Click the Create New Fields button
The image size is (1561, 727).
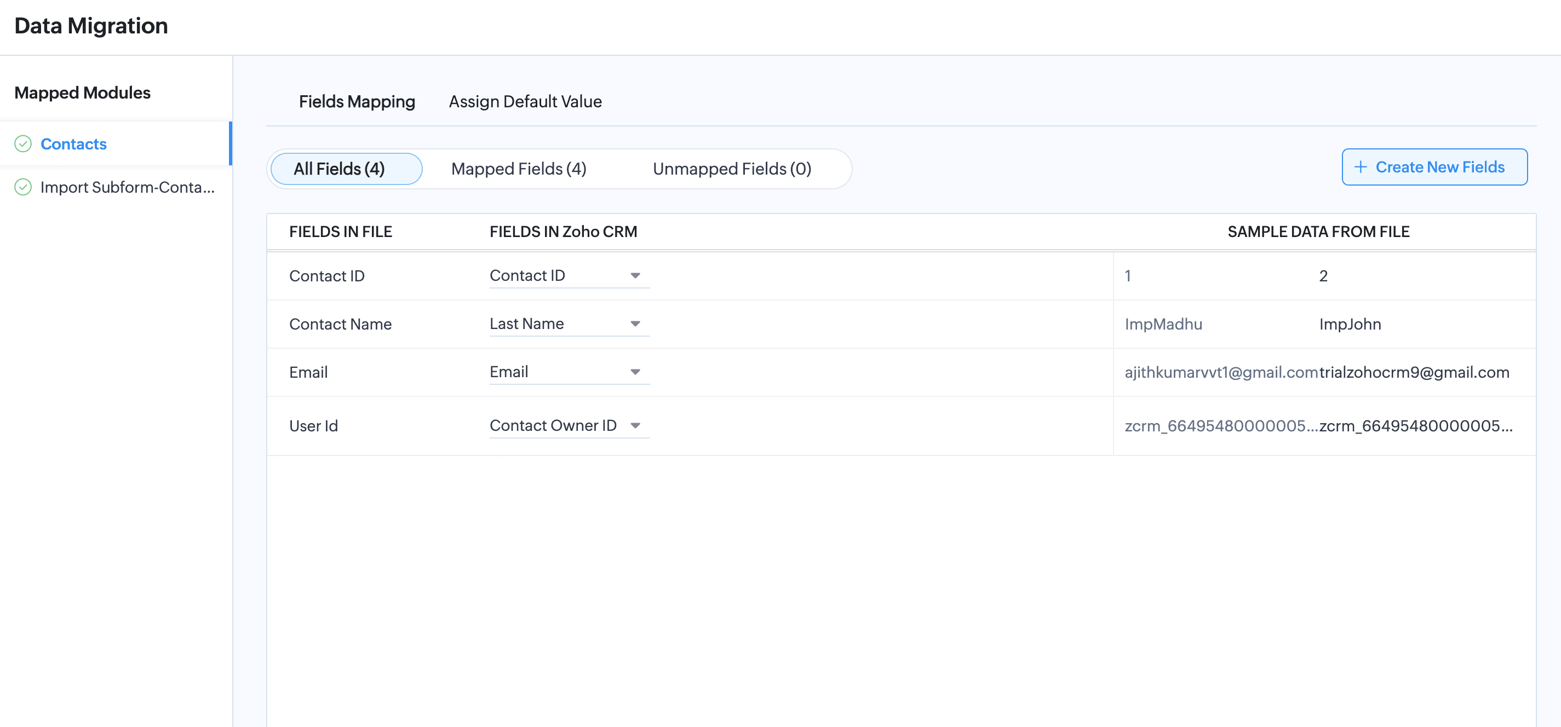click(x=1434, y=167)
